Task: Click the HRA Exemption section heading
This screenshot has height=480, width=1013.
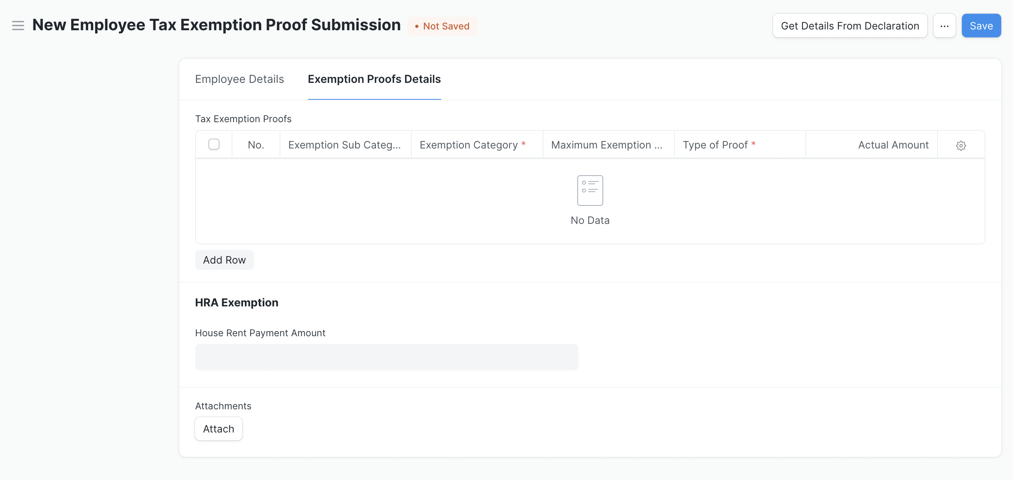Action: 237,302
